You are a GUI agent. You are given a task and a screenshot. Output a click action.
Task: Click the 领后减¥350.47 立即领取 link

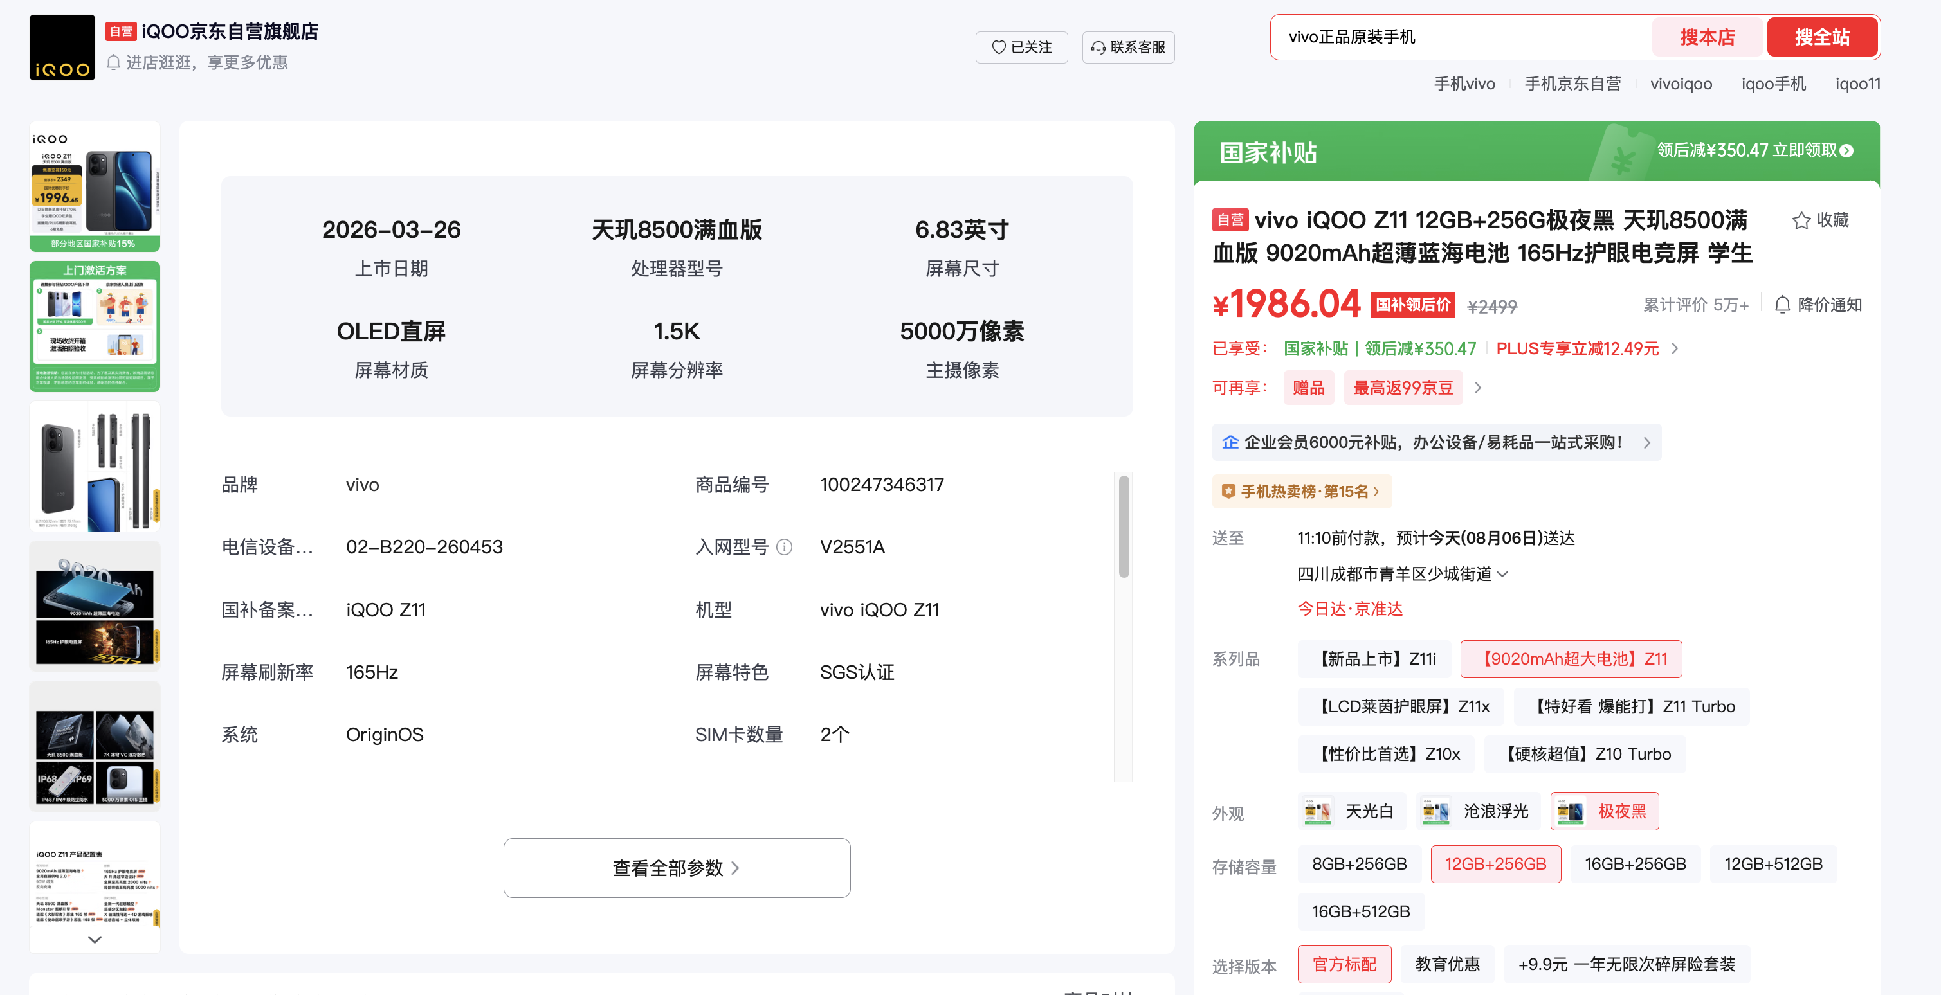coord(1755,150)
